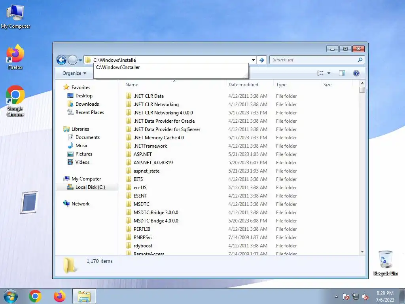Launch Google Chrome from the taskbar
This screenshot has height=304, width=405.
(35, 296)
